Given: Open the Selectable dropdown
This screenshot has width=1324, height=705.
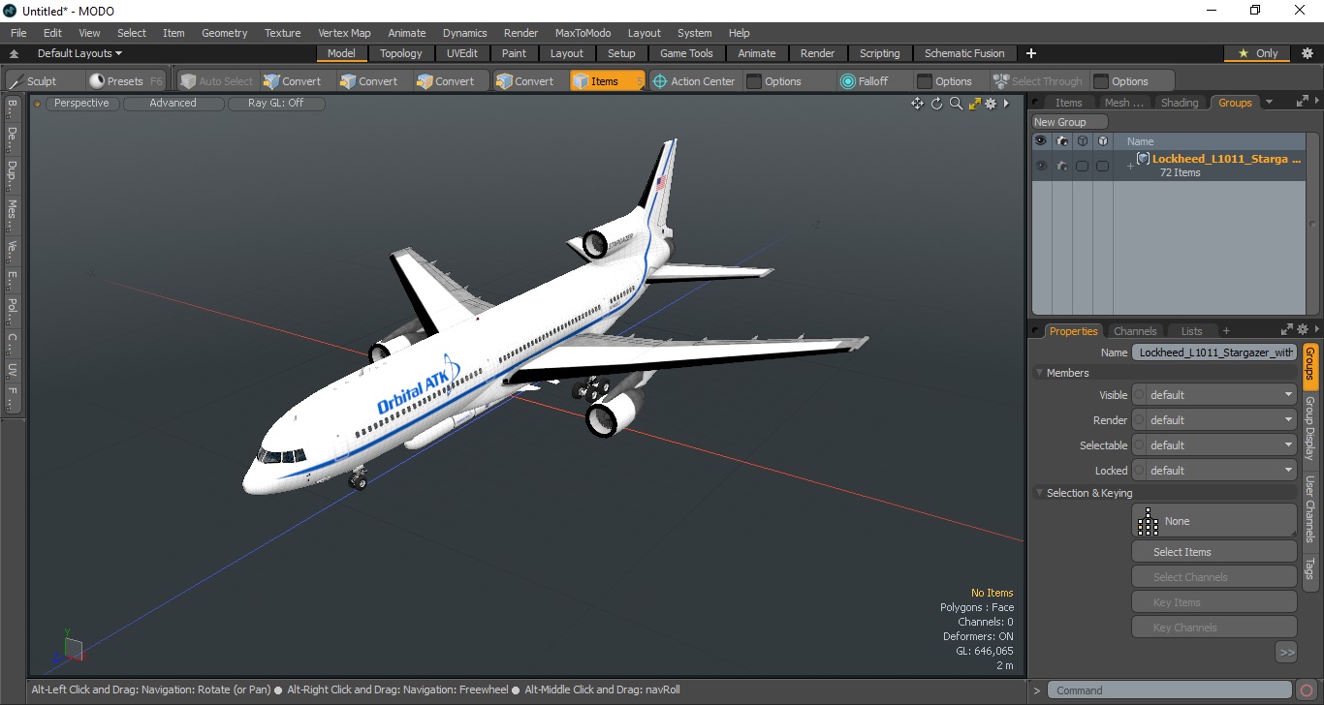Looking at the screenshot, I should point(1214,445).
